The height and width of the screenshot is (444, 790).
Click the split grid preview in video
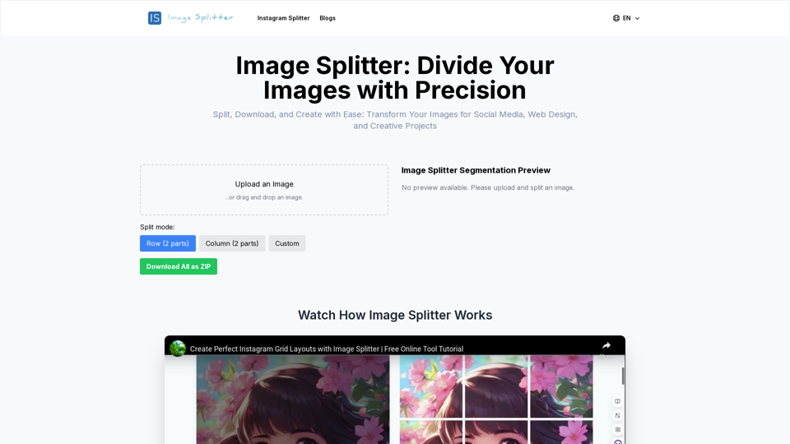pyautogui.click(x=496, y=400)
